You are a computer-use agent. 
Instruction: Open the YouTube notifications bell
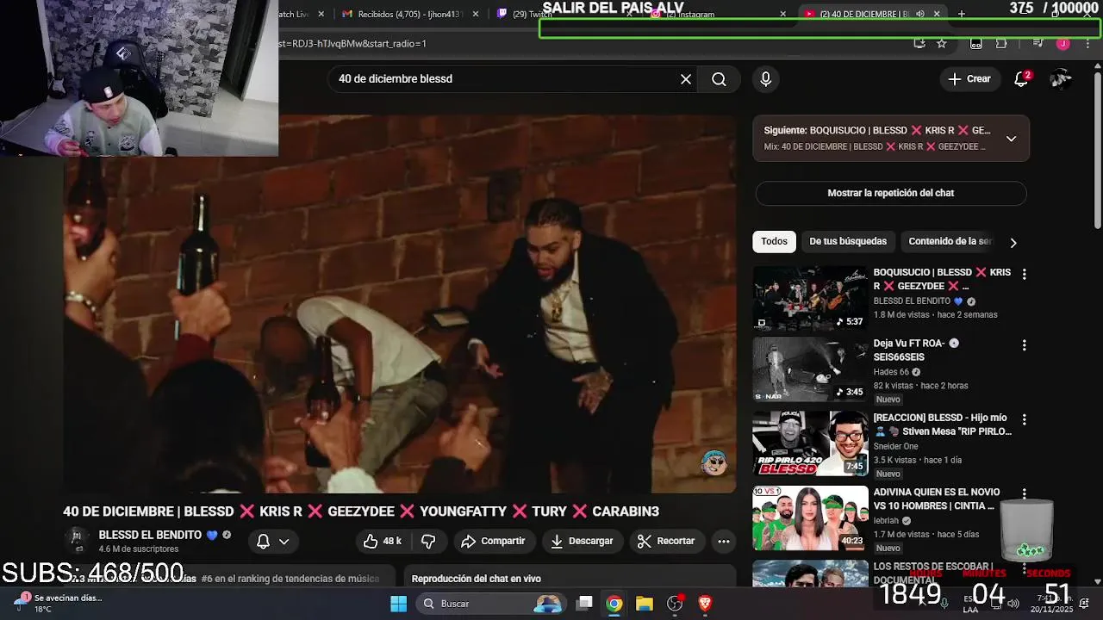(x=1021, y=79)
